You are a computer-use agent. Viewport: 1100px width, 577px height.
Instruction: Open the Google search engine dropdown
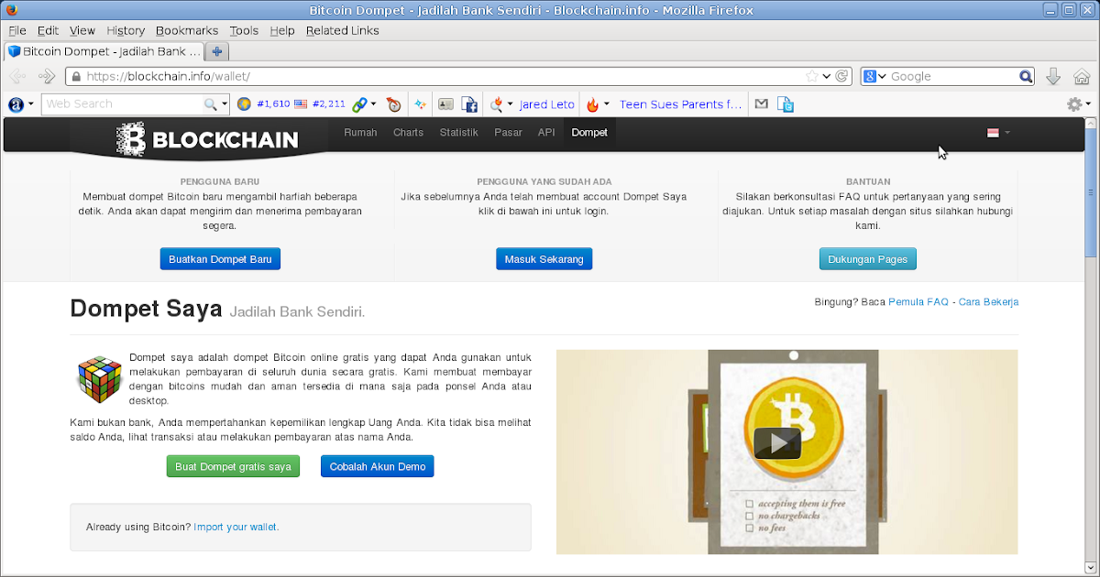874,77
